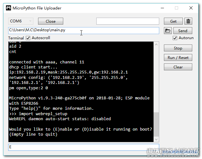
Task: Click the Stop button
Action: point(178,48)
